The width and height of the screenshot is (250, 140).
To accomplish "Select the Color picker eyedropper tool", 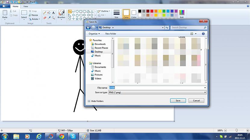I will [x=49, y=18].
